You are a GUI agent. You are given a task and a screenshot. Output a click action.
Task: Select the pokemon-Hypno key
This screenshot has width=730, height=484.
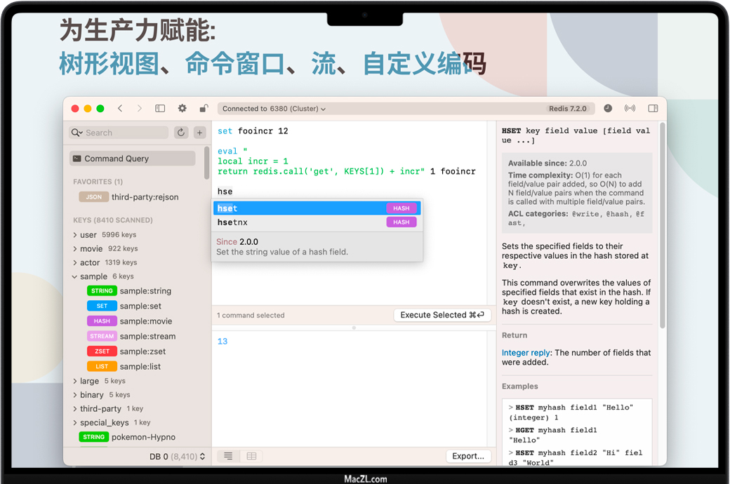click(x=143, y=437)
